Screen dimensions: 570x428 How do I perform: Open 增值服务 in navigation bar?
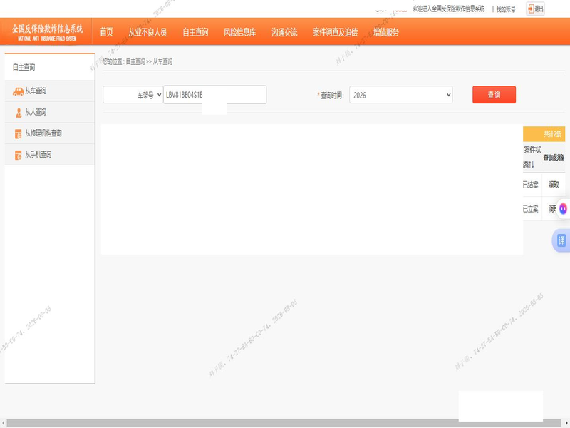point(386,32)
